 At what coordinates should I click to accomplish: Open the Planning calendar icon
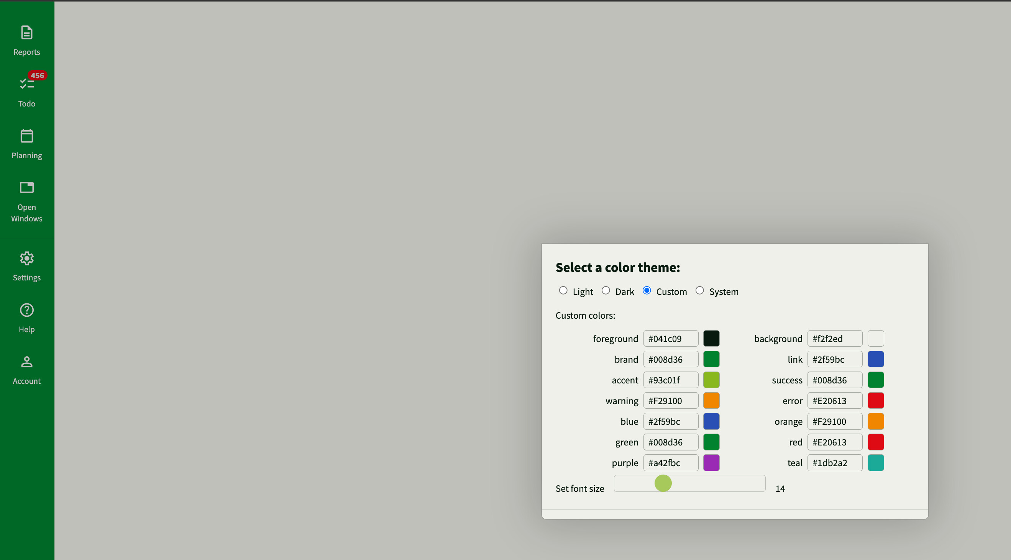pos(27,136)
